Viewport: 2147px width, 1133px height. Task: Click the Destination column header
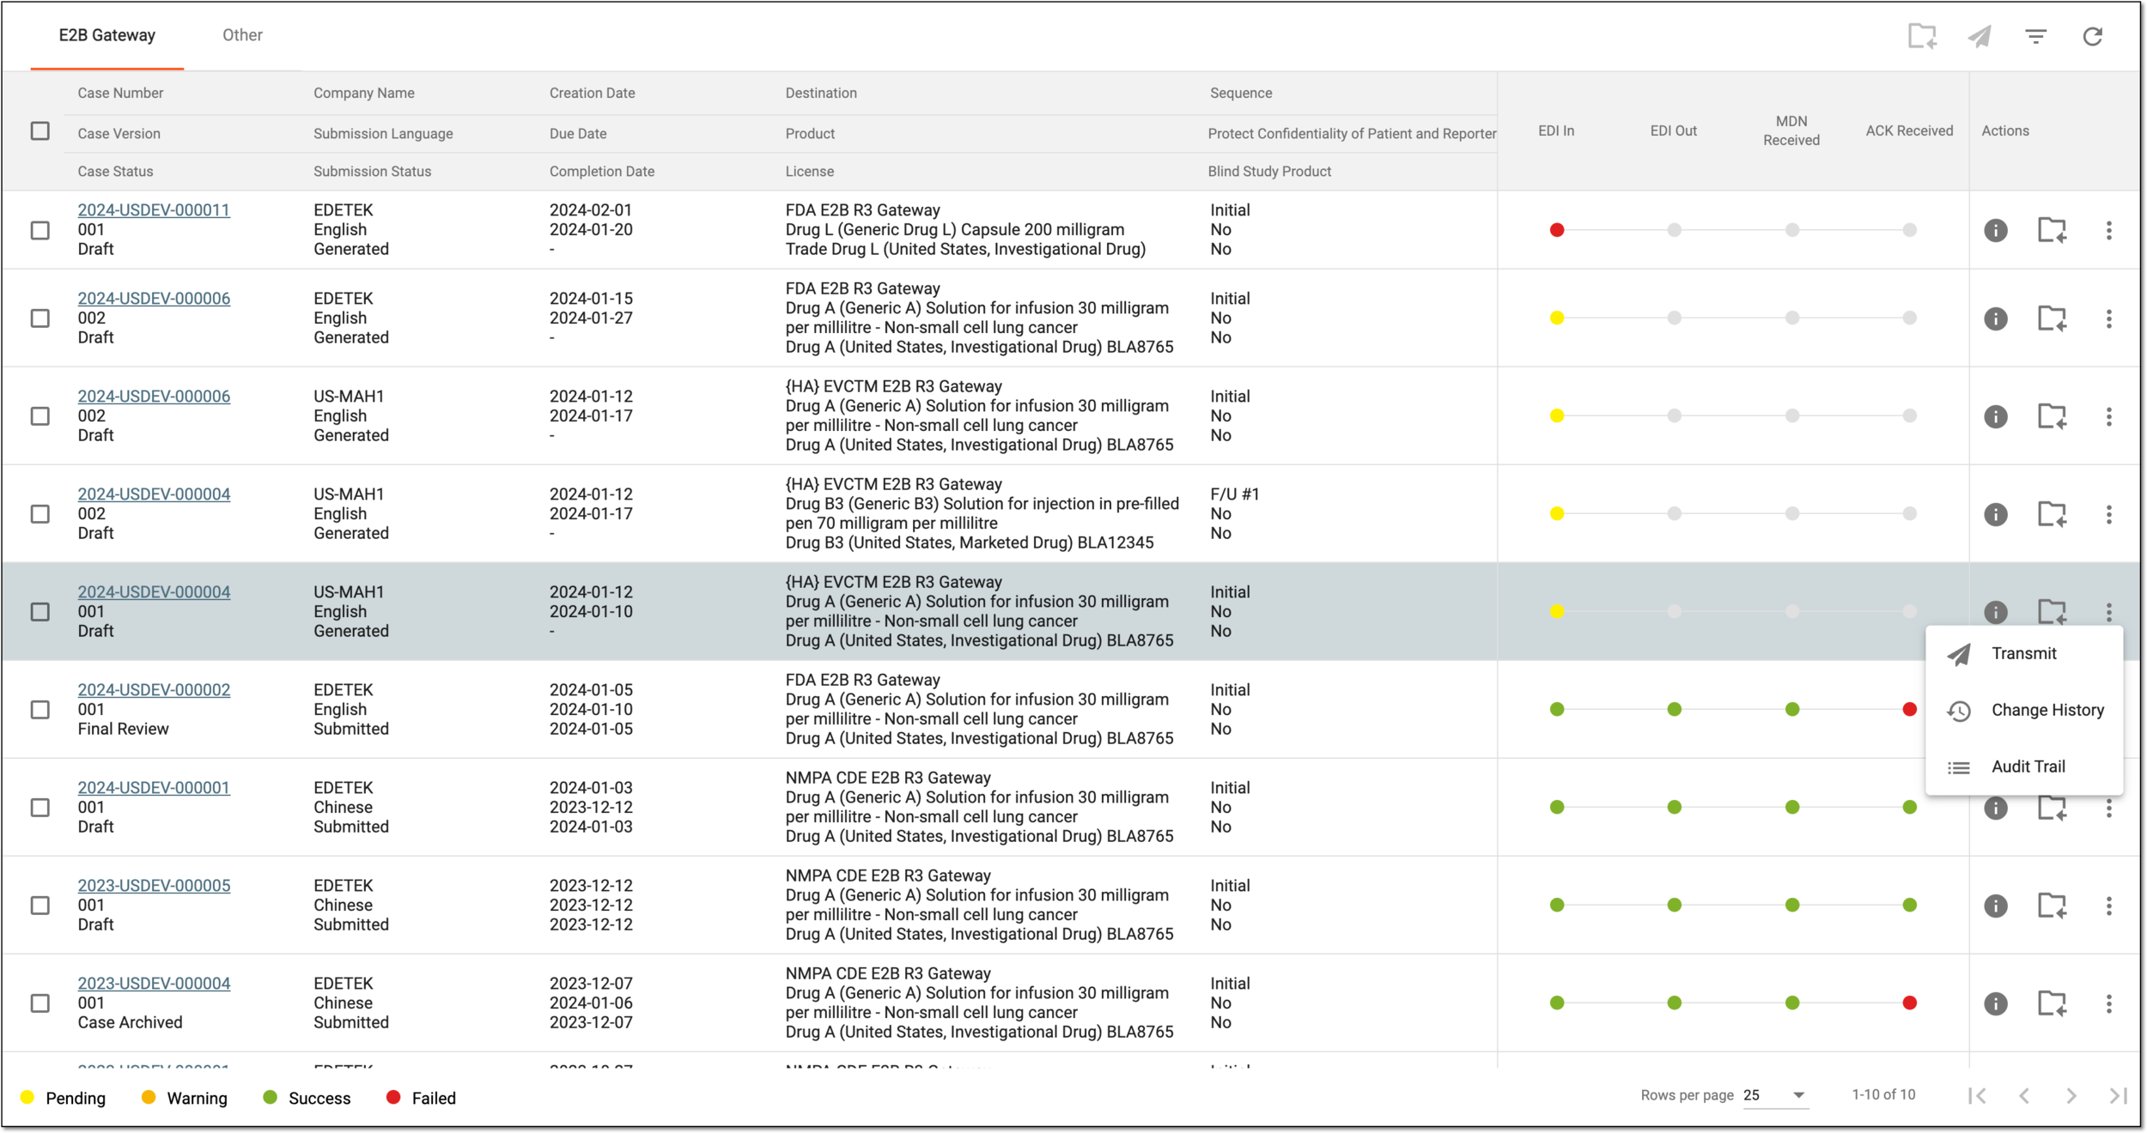click(x=821, y=93)
